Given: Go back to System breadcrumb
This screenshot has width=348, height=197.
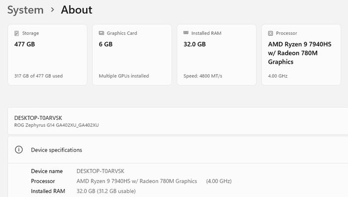Looking at the screenshot, I should pyautogui.click(x=25, y=10).
